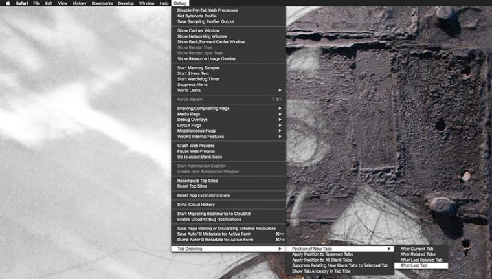This screenshot has height=279, width=492.
Task: Choose Apply Position to Spawned Tabs
Action: coord(340,254)
